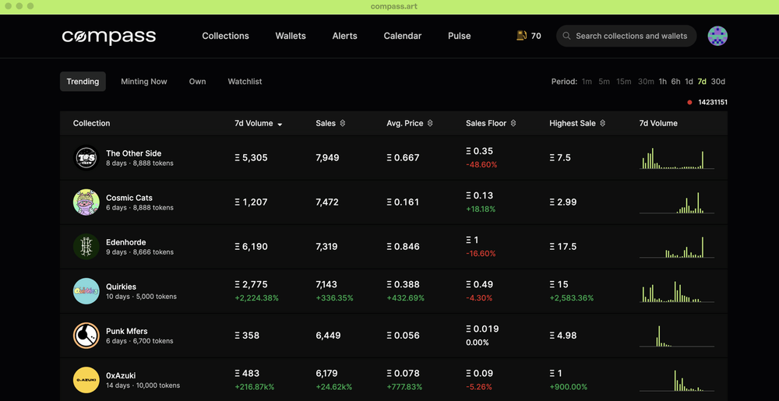The image size is (779, 401).
Task: Click the gas pump icon
Action: coord(521,36)
